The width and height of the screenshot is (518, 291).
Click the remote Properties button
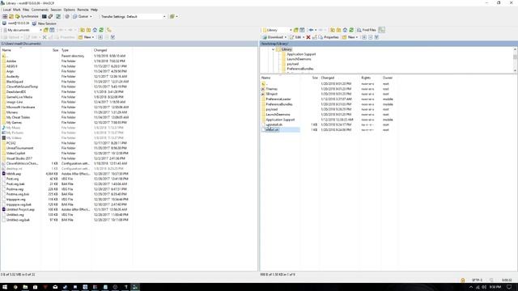[329, 37]
